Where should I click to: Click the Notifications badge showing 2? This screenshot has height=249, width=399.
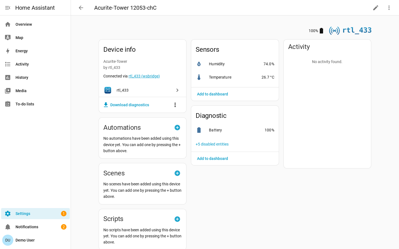(64, 227)
